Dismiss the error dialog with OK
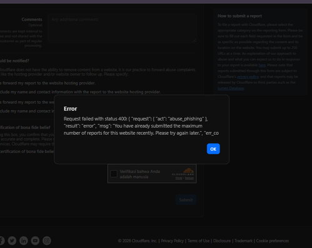The height and width of the screenshot is (248, 312). point(213,149)
